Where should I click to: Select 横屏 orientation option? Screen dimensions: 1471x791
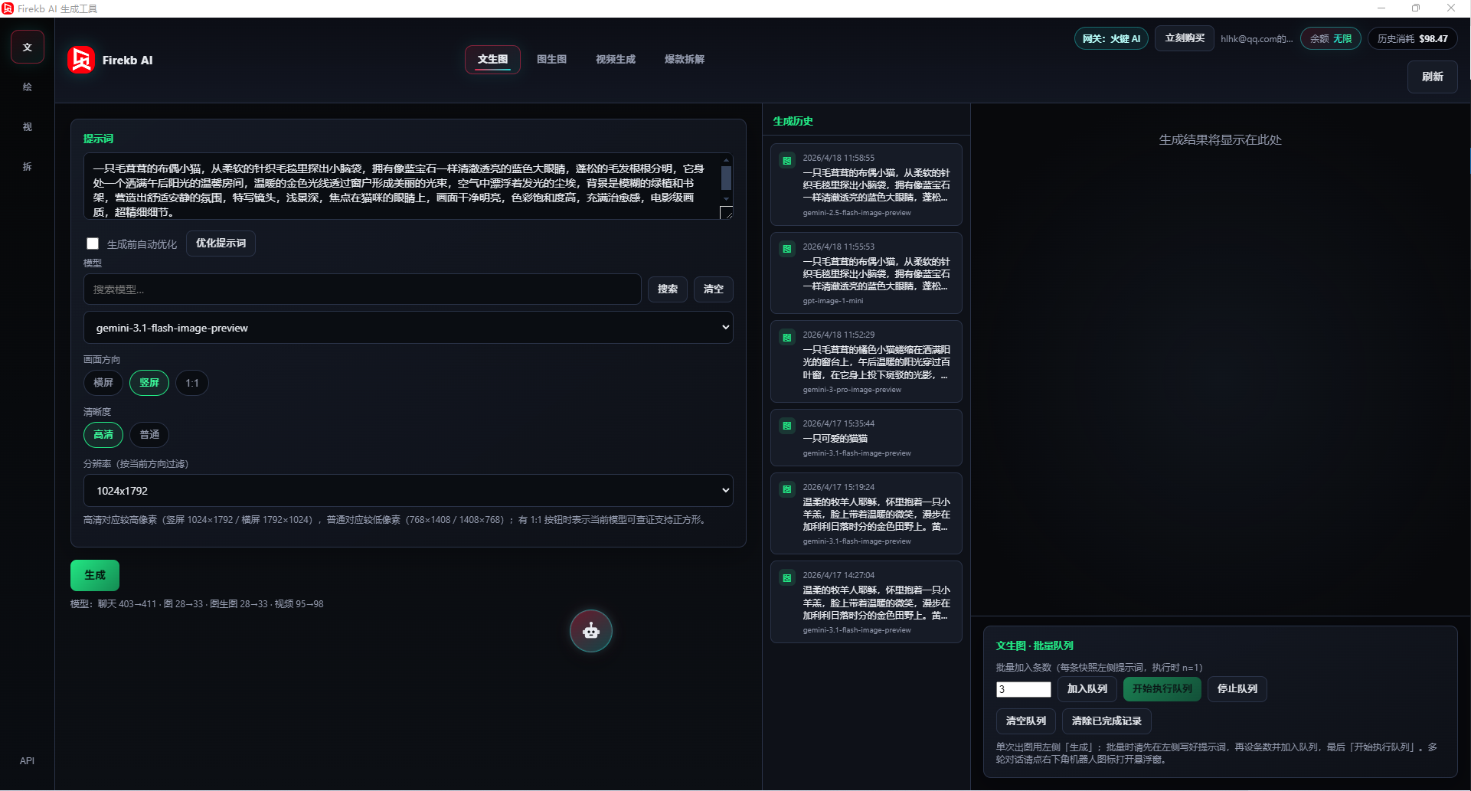(103, 383)
